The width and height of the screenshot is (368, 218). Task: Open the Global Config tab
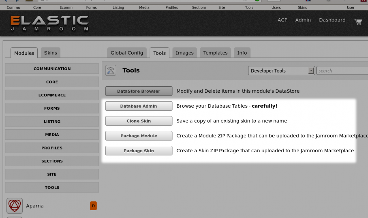pos(127,53)
